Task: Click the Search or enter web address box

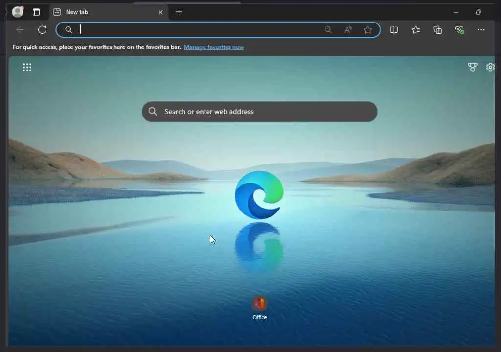Action: 259,112
